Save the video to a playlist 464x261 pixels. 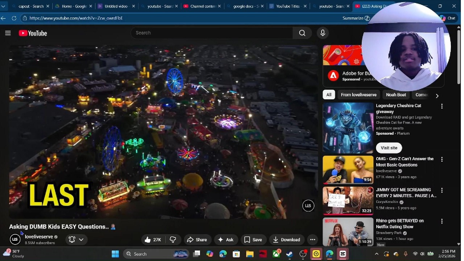[x=253, y=240]
